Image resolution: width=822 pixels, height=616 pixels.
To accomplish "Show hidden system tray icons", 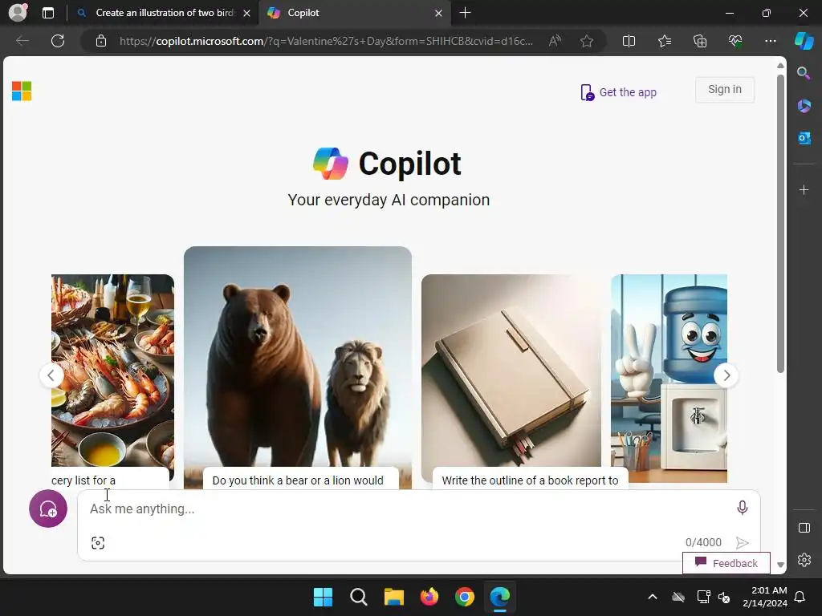I will pos(653,597).
